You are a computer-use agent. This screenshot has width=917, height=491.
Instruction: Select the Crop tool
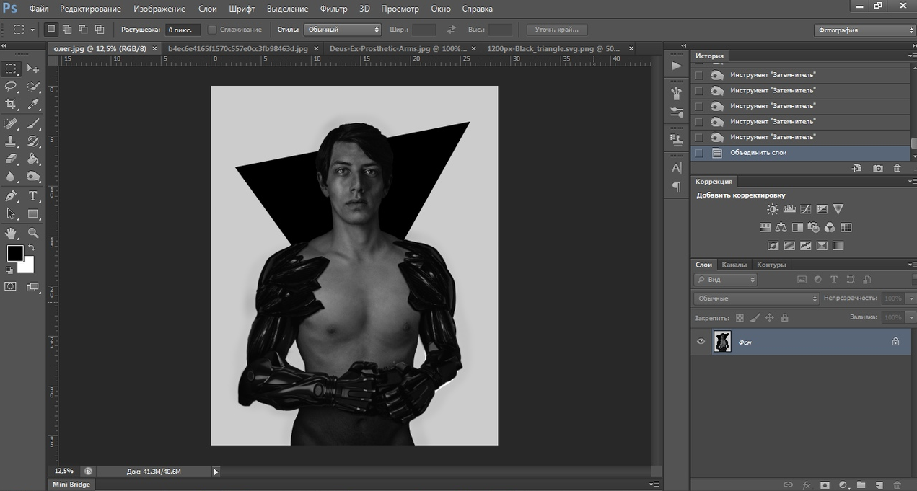click(11, 105)
